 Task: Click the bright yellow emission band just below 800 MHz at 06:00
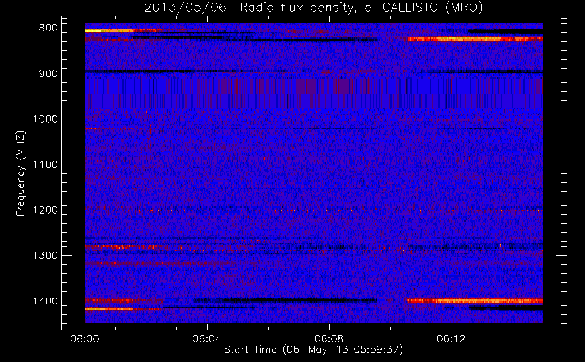pos(109,30)
